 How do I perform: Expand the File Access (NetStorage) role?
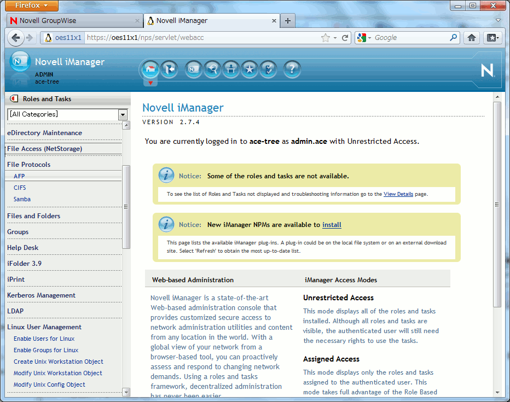click(44, 149)
